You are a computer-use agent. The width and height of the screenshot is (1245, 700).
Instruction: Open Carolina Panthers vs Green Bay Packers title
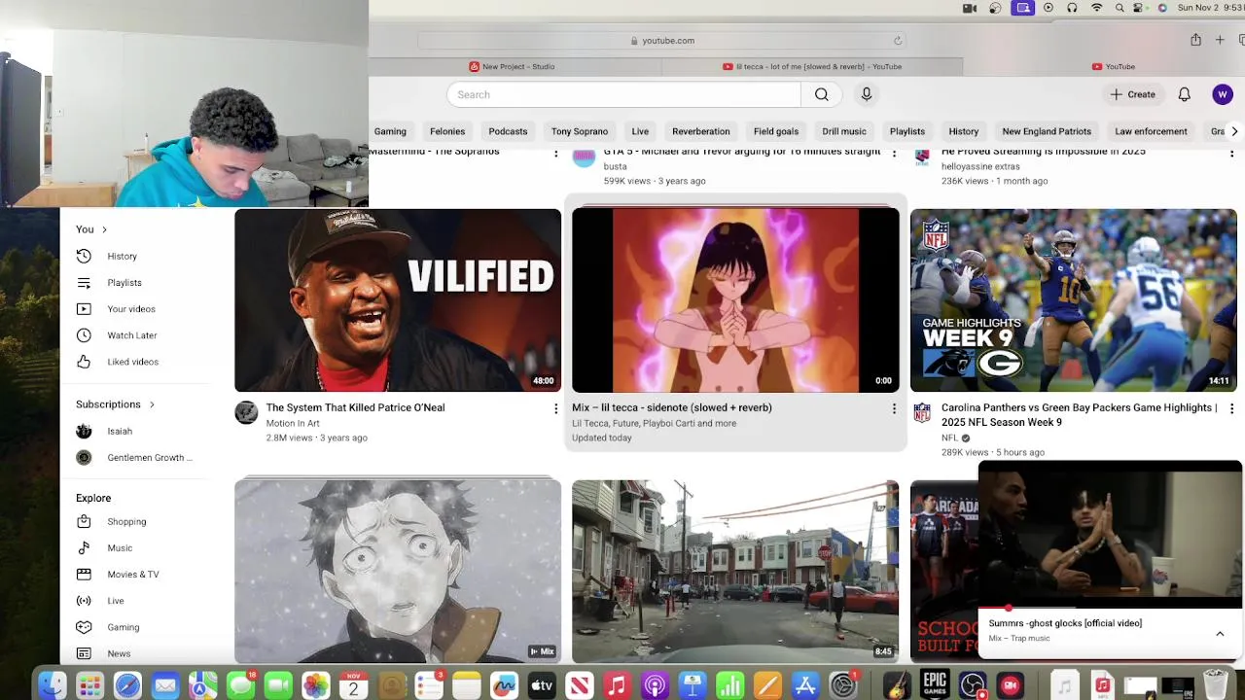coord(1080,415)
